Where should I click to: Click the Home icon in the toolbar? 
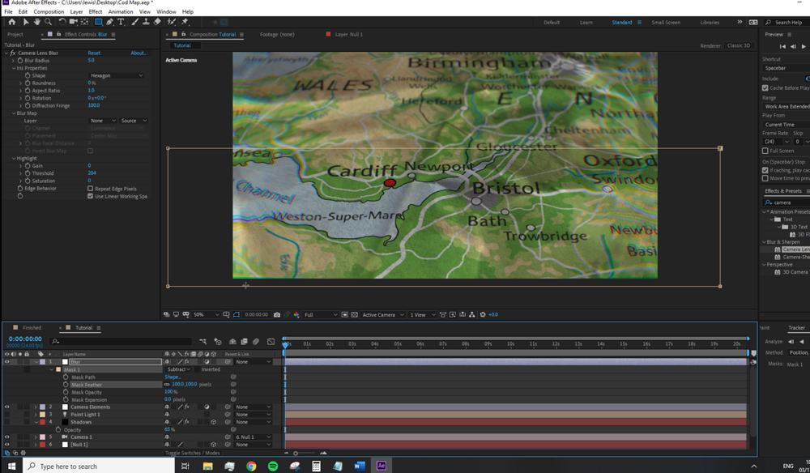tap(12, 22)
